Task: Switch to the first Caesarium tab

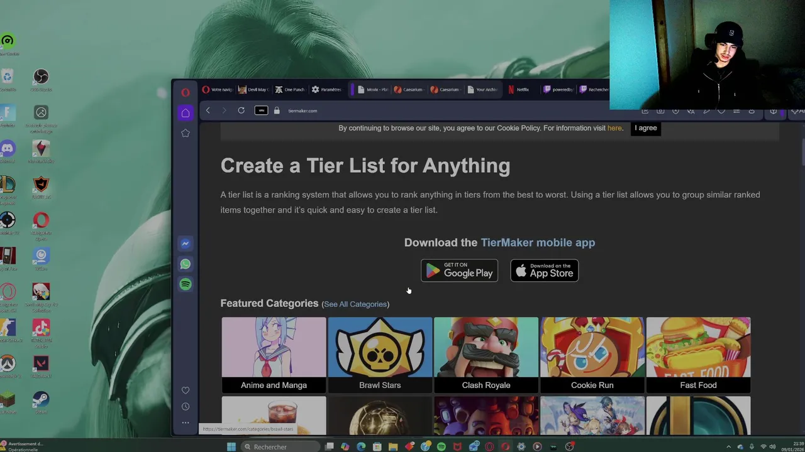Action: click(409, 90)
